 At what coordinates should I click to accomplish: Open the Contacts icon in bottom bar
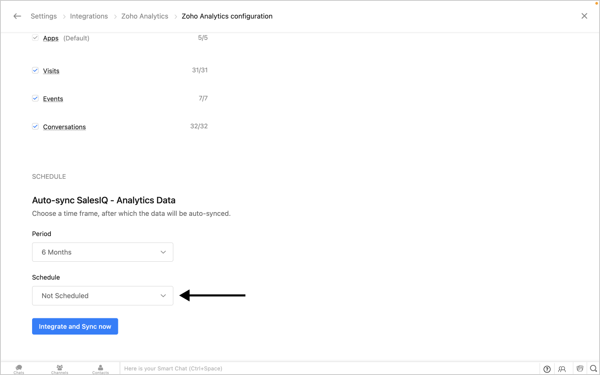100,369
